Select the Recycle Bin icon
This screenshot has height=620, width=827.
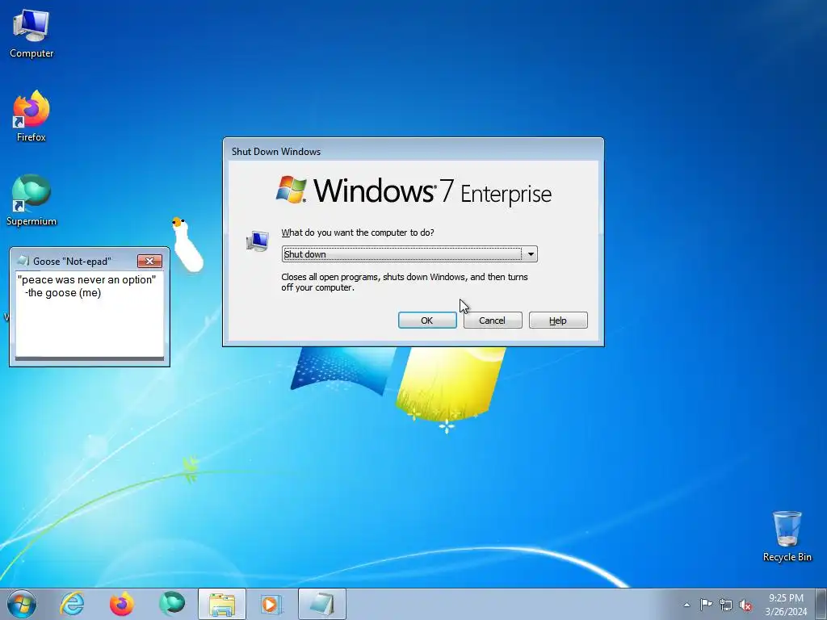coord(787,536)
